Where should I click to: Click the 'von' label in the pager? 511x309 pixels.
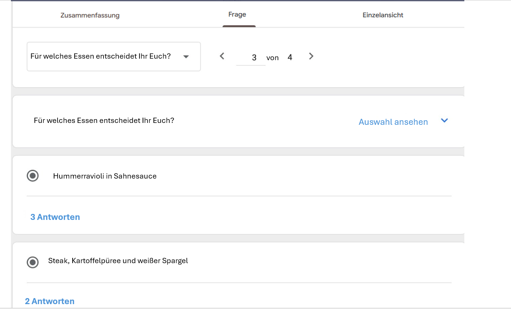(x=272, y=58)
